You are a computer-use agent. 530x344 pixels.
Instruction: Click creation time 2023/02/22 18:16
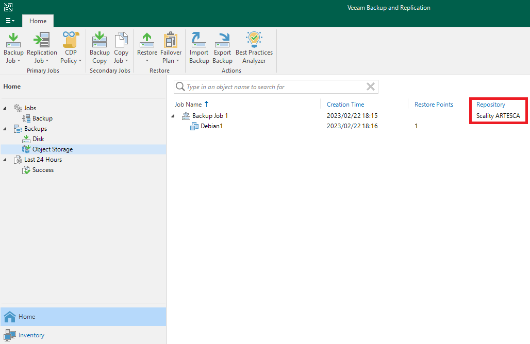(352, 126)
